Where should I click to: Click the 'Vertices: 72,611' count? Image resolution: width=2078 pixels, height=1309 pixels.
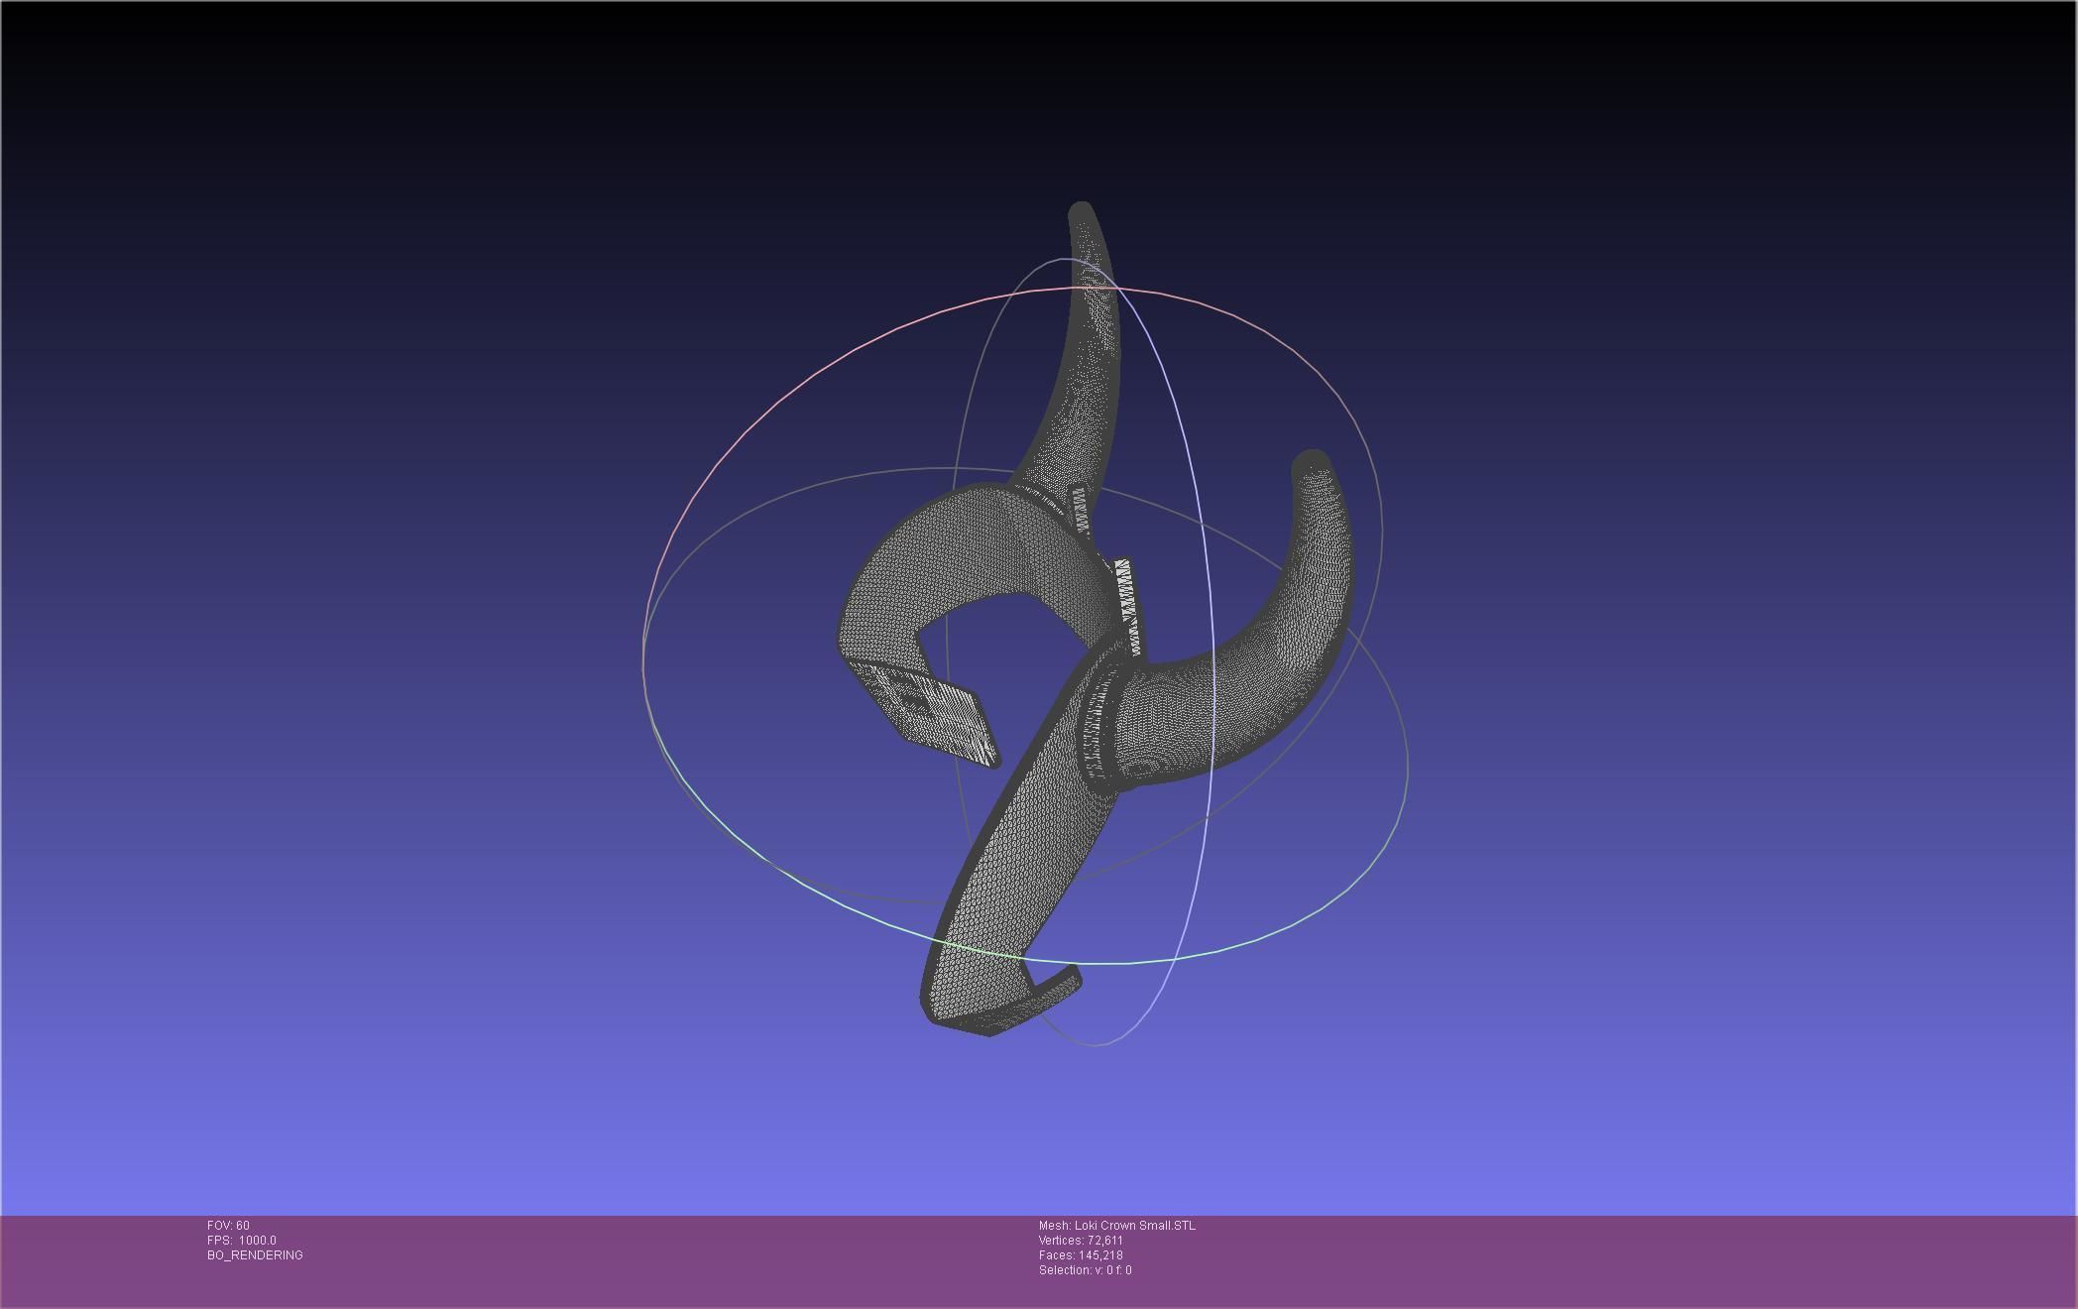[1081, 1241]
